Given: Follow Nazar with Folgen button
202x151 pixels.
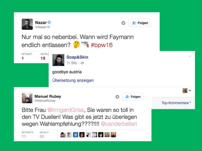Looking at the screenshot, I should pyautogui.click(x=140, y=23).
